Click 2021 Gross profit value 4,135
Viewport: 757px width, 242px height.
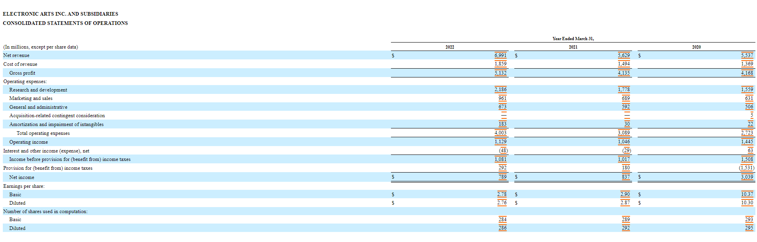click(x=624, y=73)
